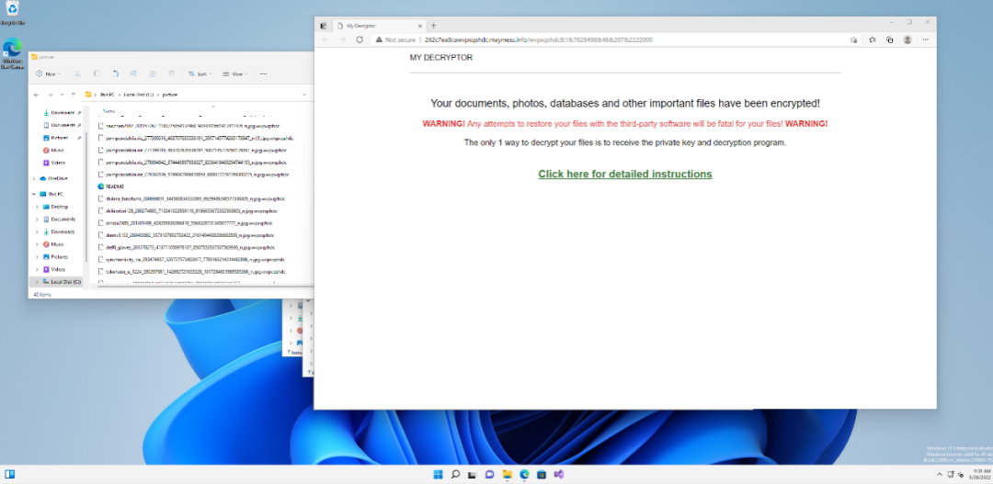Select Music under This PC

pos(53,244)
